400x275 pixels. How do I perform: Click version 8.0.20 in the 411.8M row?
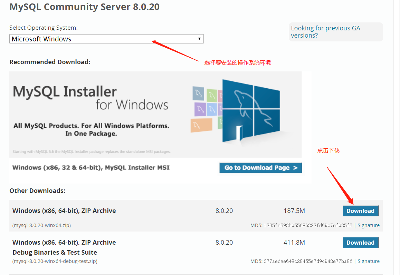click(x=224, y=242)
